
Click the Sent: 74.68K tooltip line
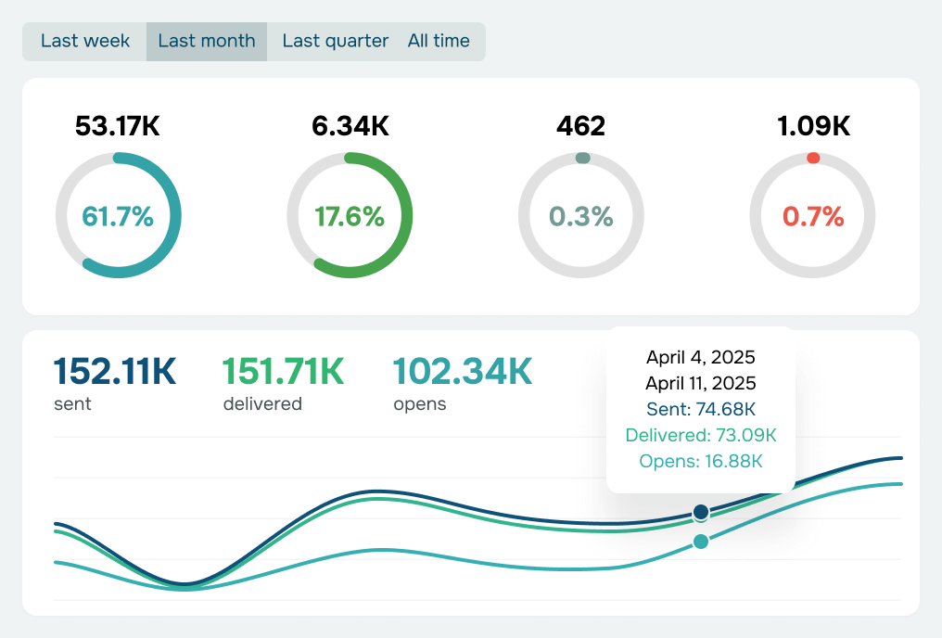pyautogui.click(x=700, y=409)
